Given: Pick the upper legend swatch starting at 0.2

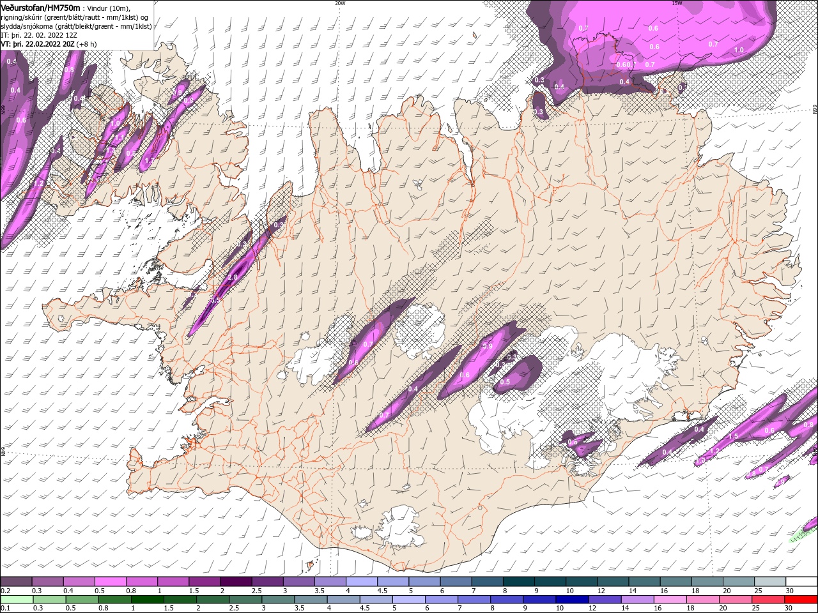Looking at the screenshot, I should pos(16,582).
